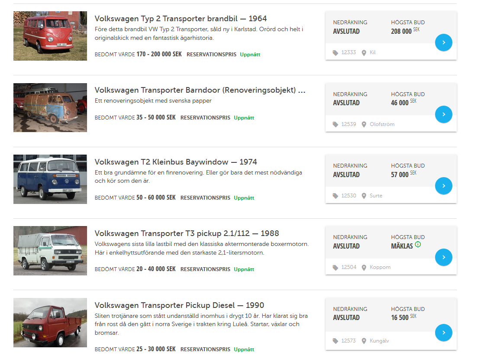This screenshot has width=484, height=359.
Task: Open Volkswagen Transporter T3 pickup title
Action: [187, 233]
